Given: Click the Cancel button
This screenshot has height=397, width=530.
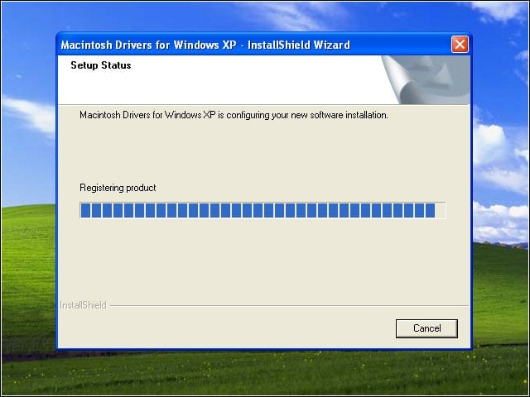Looking at the screenshot, I should click(x=426, y=328).
